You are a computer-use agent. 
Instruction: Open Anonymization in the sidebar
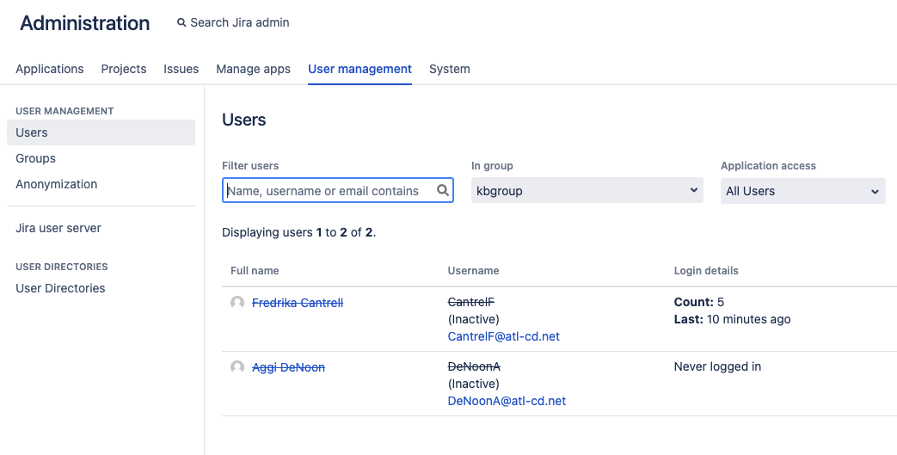click(57, 184)
